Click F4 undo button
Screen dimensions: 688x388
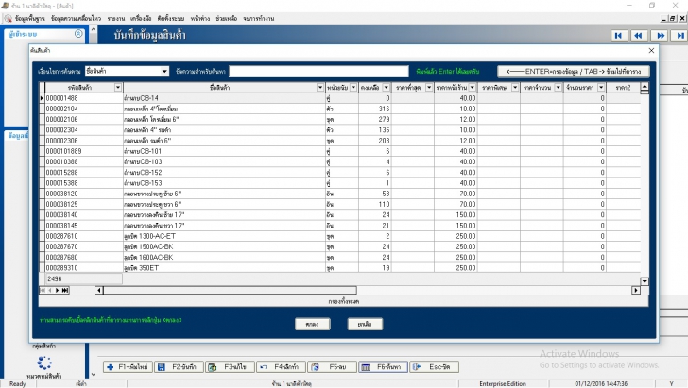[281, 367]
